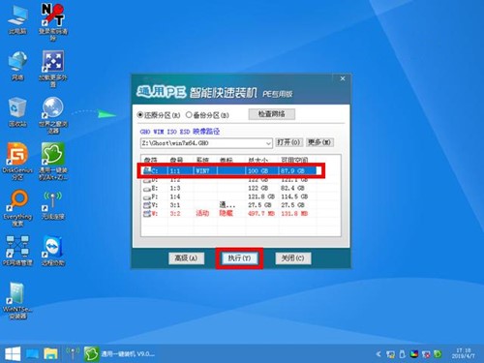Open the Windows Start button

tap(13, 353)
